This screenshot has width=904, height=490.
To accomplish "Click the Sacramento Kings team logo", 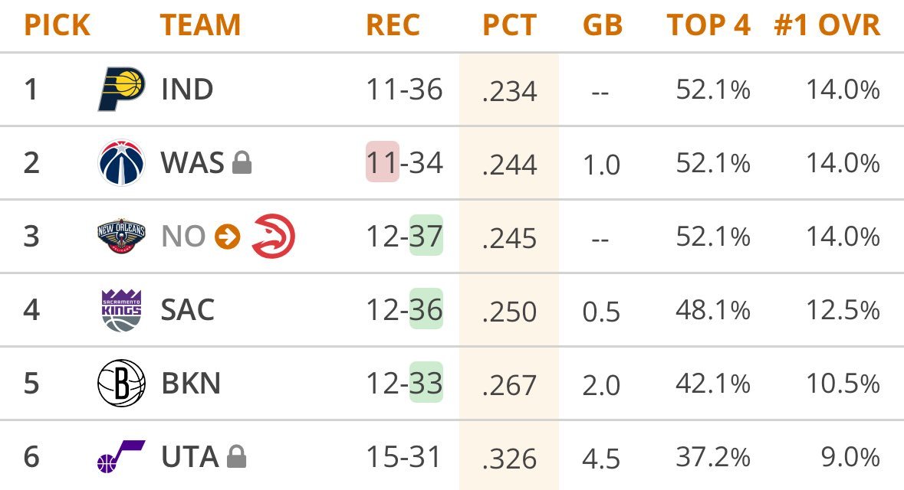I will point(122,310).
